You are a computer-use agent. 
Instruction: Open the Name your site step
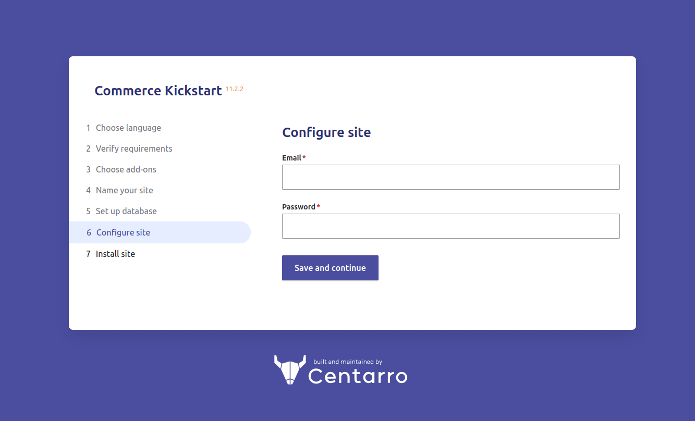pos(120,190)
